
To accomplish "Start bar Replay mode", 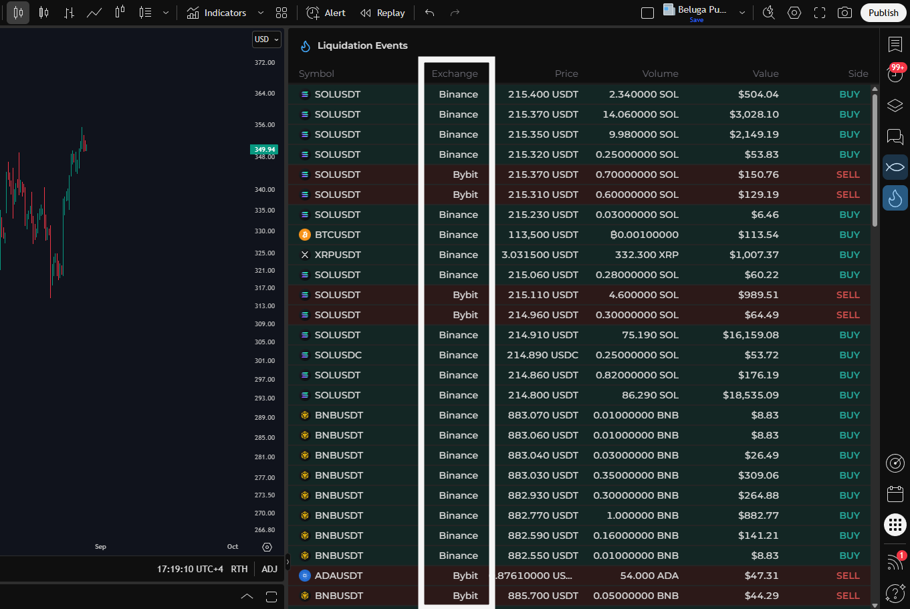I will 382,13.
